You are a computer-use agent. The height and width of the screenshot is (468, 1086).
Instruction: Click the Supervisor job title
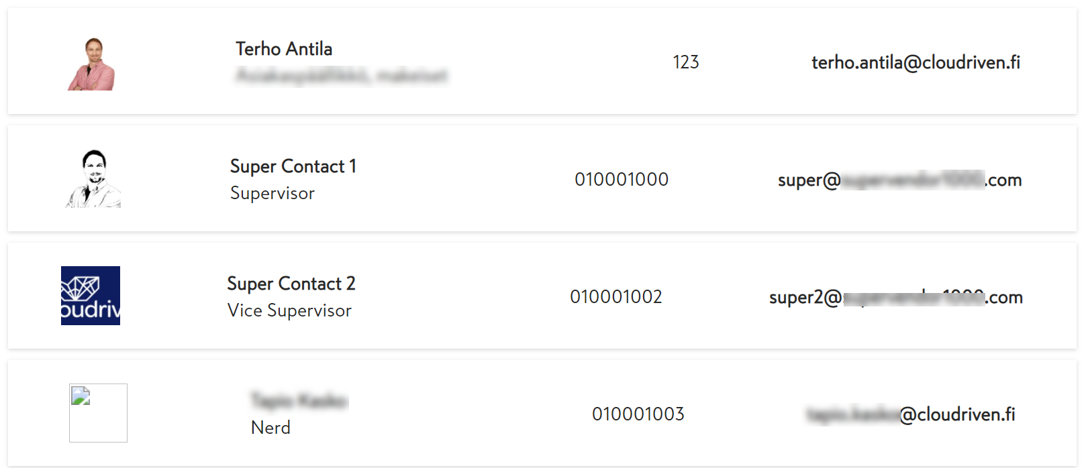click(x=273, y=193)
